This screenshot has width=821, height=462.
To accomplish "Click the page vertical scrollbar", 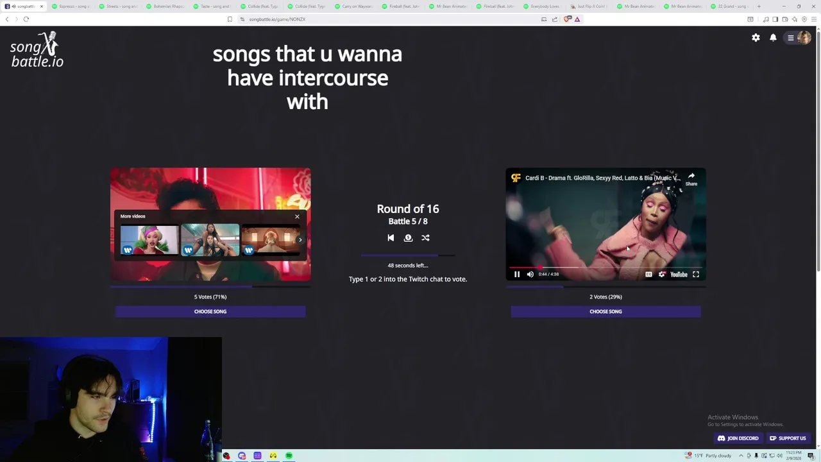I will (818, 150).
